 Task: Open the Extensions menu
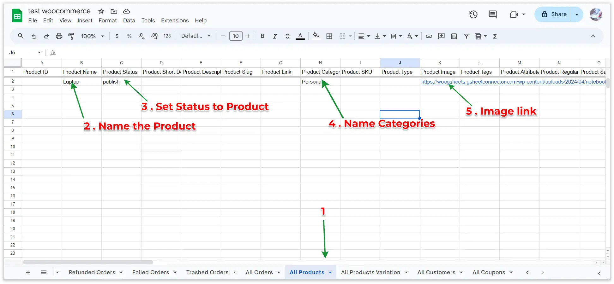tap(175, 20)
